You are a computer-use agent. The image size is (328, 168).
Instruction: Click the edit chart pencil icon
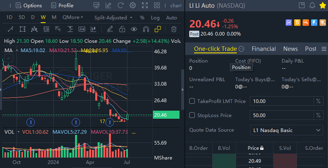(109, 5)
